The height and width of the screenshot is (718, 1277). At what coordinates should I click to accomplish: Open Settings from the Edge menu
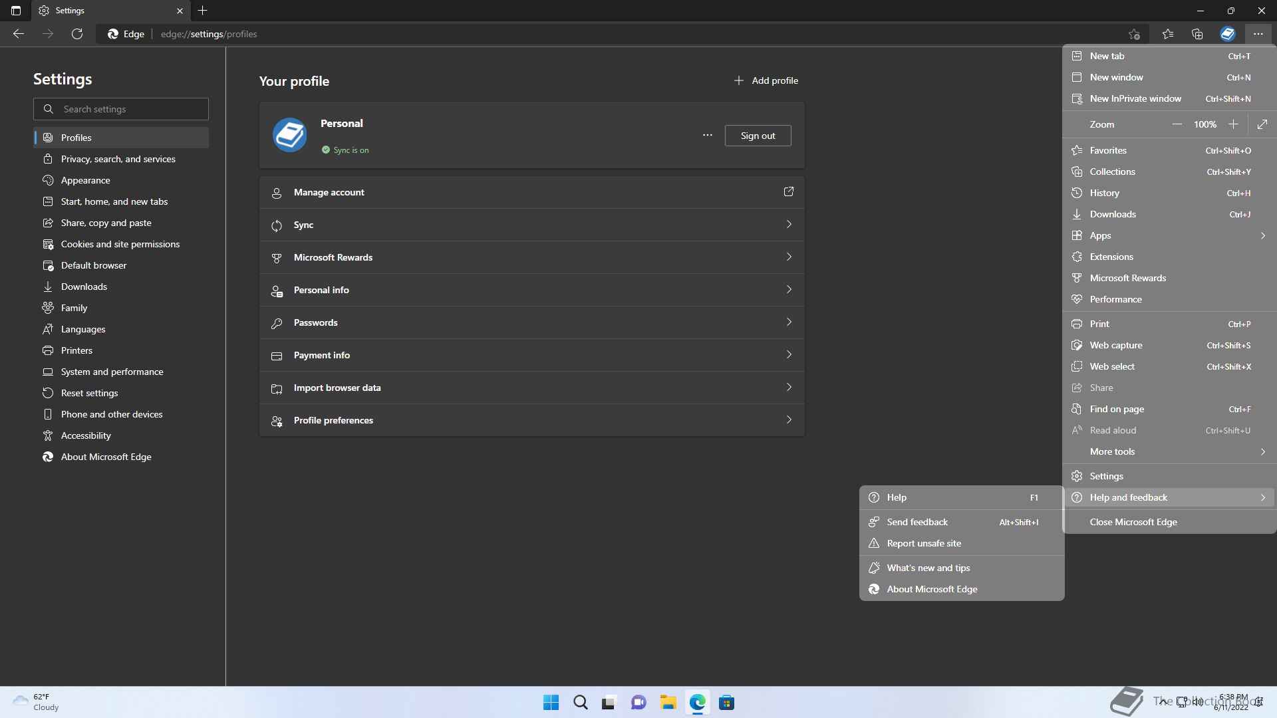pyautogui.click(x=1169, y=476)
